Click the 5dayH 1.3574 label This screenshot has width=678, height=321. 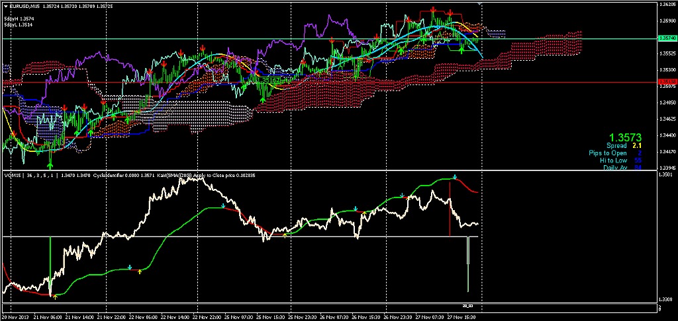19,19
